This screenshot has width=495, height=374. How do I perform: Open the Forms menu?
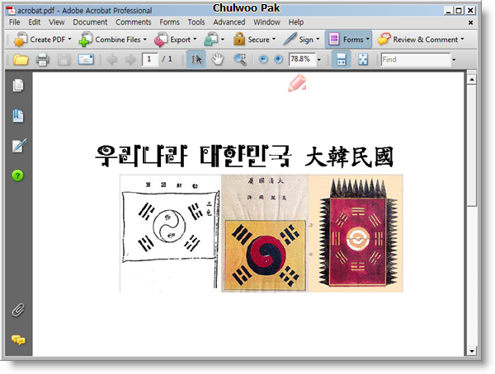click(x=169, y=22)
